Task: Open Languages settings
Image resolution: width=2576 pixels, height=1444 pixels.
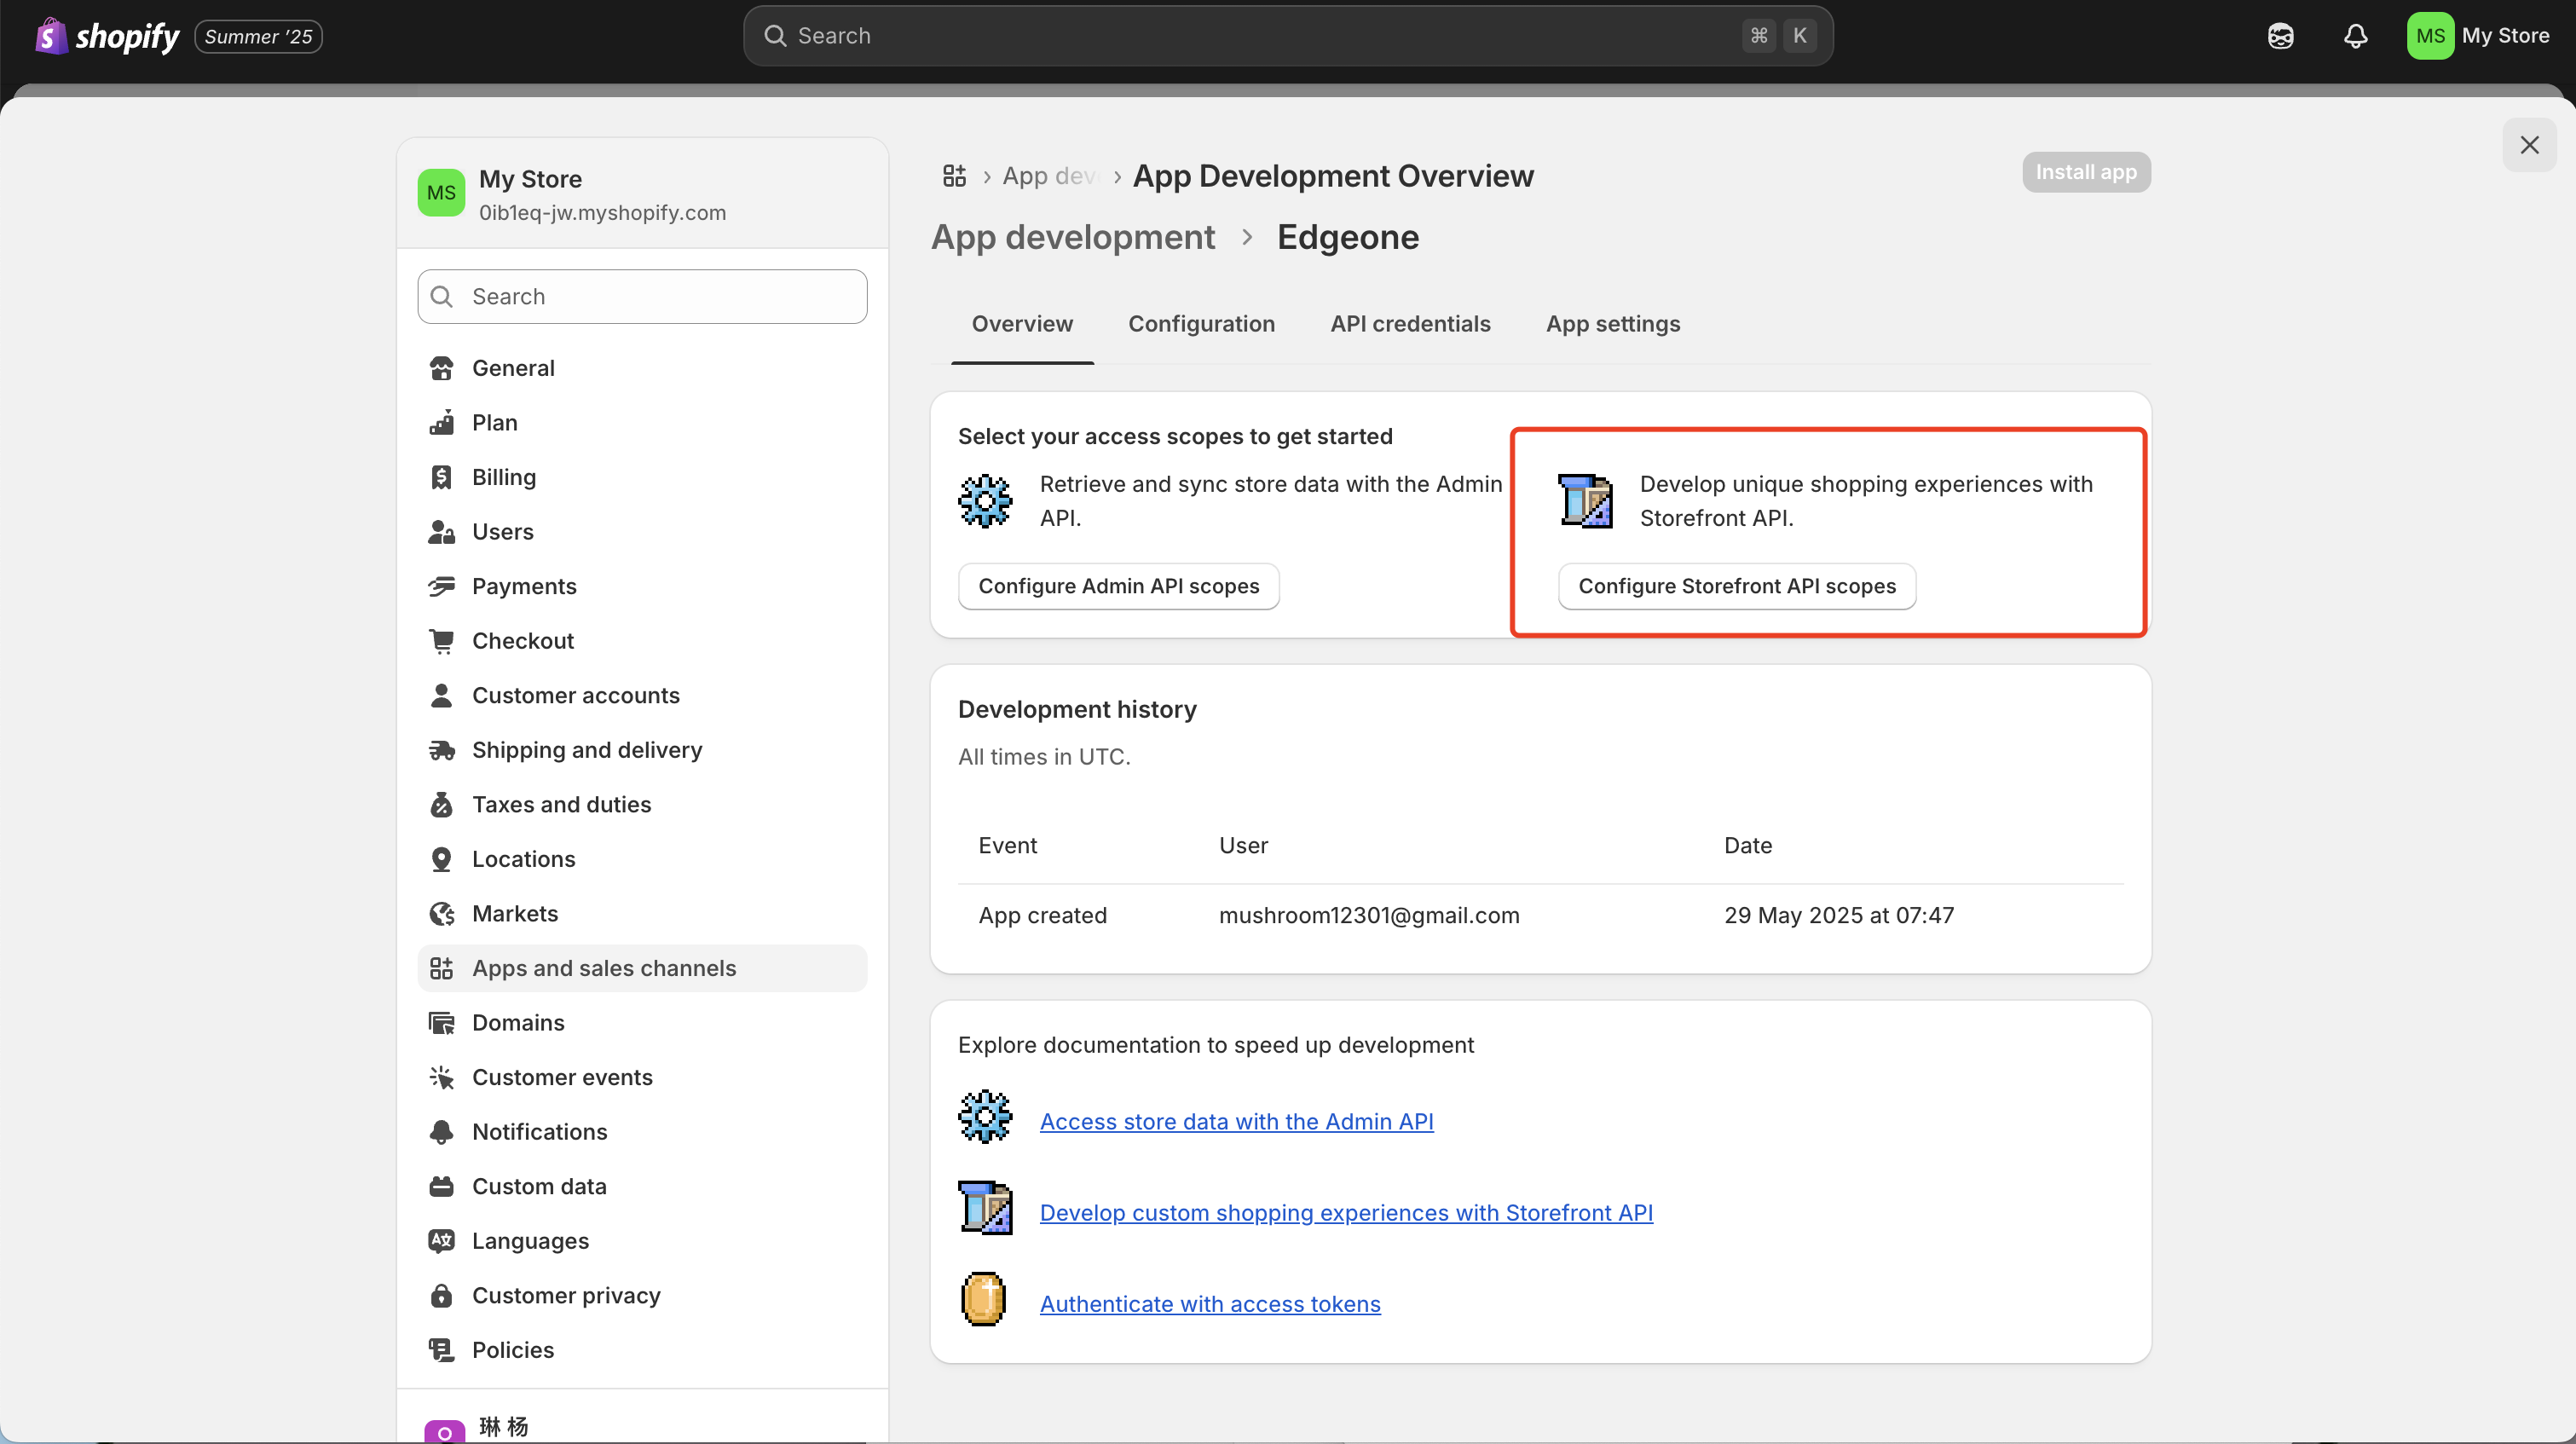Action: click(x=529, y=1240)
